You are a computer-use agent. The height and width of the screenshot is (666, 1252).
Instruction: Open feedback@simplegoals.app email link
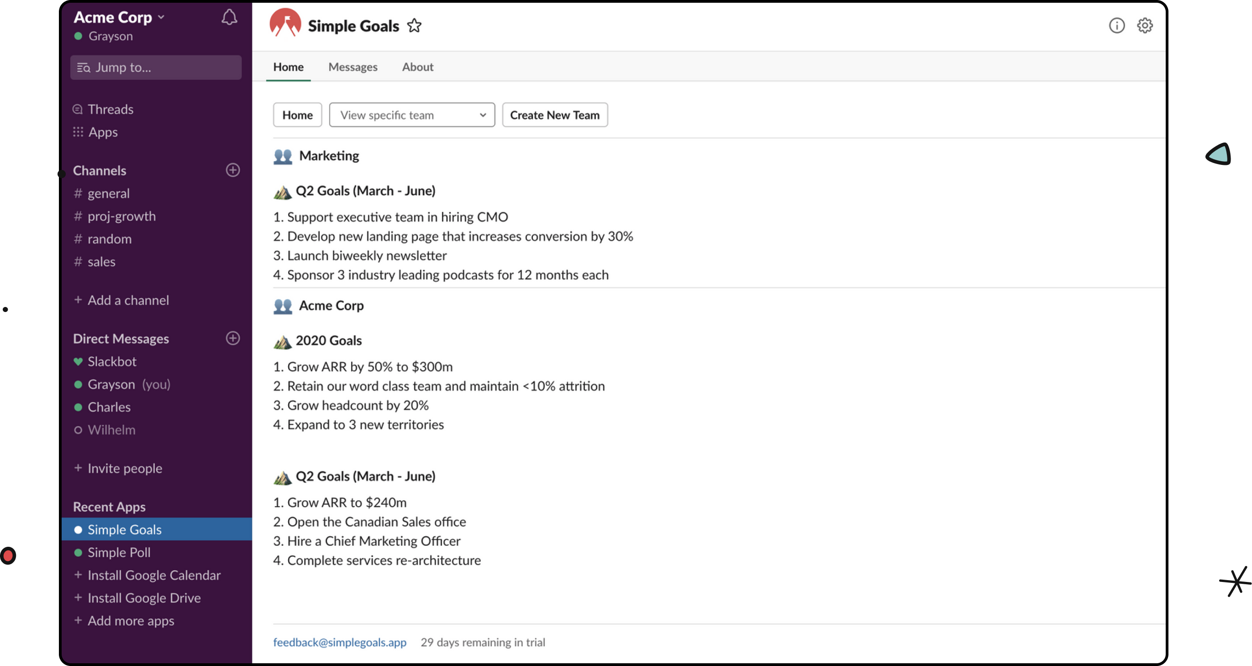(339, 642)
